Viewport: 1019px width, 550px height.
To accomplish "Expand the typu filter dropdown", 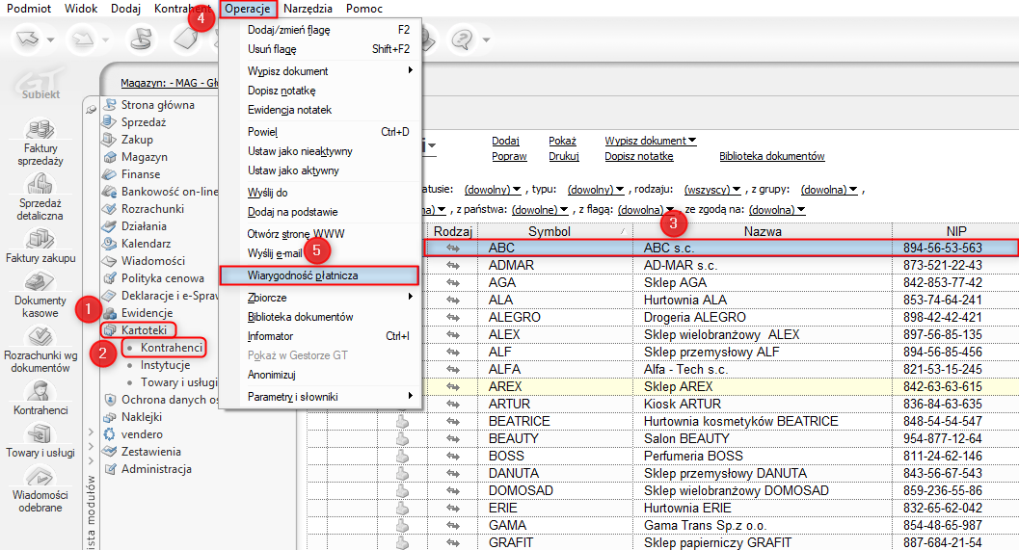I will [x=598, y=190].
